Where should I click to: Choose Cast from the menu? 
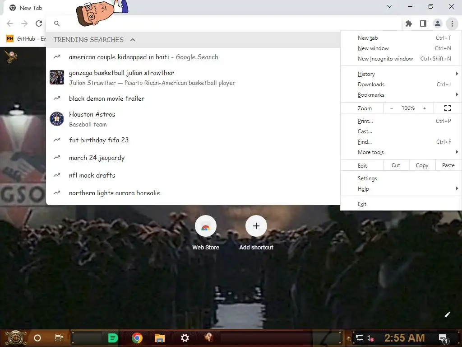[401, 131]
